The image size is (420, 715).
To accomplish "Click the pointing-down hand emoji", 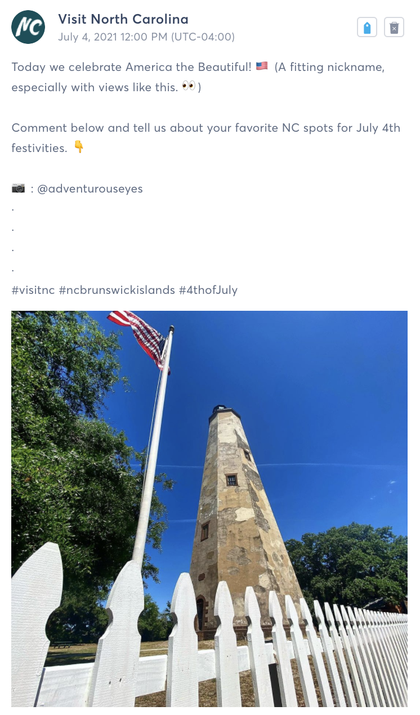I will 79,148.
